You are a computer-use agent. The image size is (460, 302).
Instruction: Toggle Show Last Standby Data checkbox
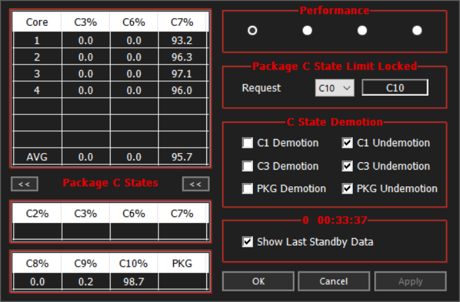248,242
